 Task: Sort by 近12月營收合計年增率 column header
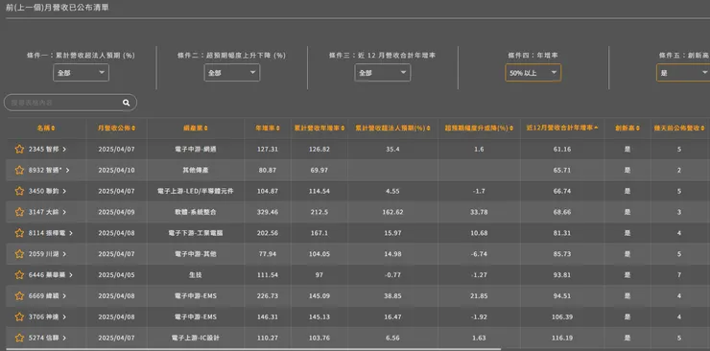[x=562, y=129]
